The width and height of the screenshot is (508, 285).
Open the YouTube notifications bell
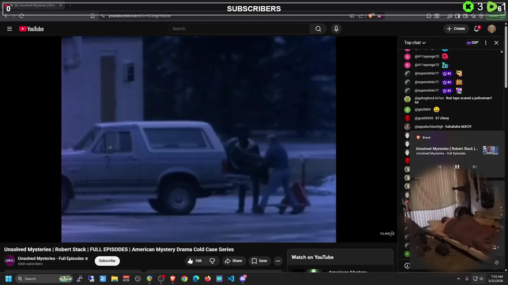point(477,28)
